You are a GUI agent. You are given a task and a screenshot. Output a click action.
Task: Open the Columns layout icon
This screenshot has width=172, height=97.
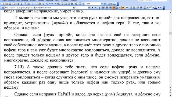click(x=72, y=4)
